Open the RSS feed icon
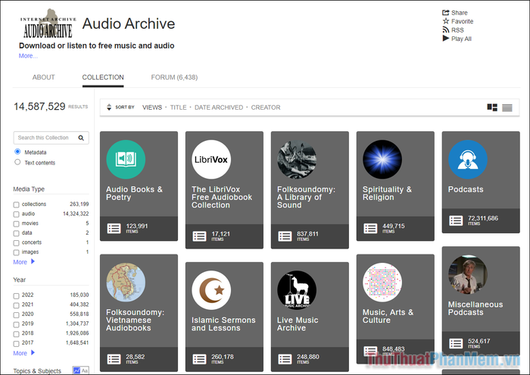The image size is (530, 375). click(x=446, y=30)
